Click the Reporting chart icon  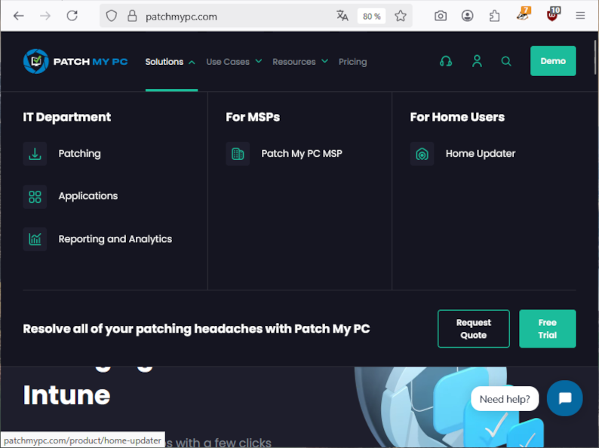[x=35, y=239]
